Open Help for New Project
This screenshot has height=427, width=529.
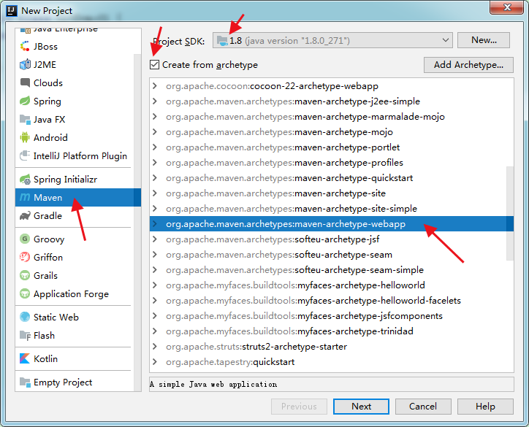tap(485, 407)
